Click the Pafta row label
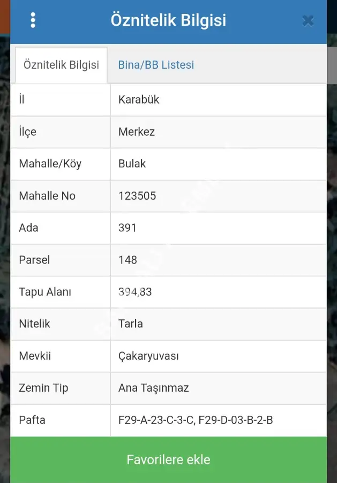The height and width of the screenshot is (483, 337). point(32,420)
